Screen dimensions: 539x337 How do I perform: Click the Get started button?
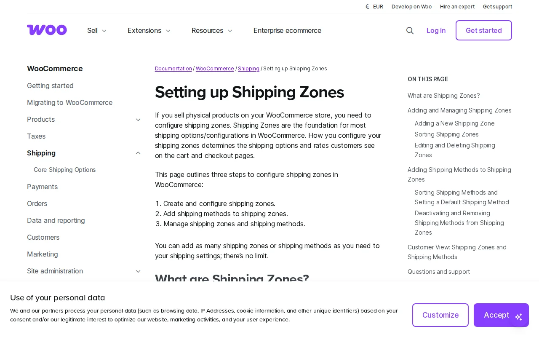[x=483, y=30]
